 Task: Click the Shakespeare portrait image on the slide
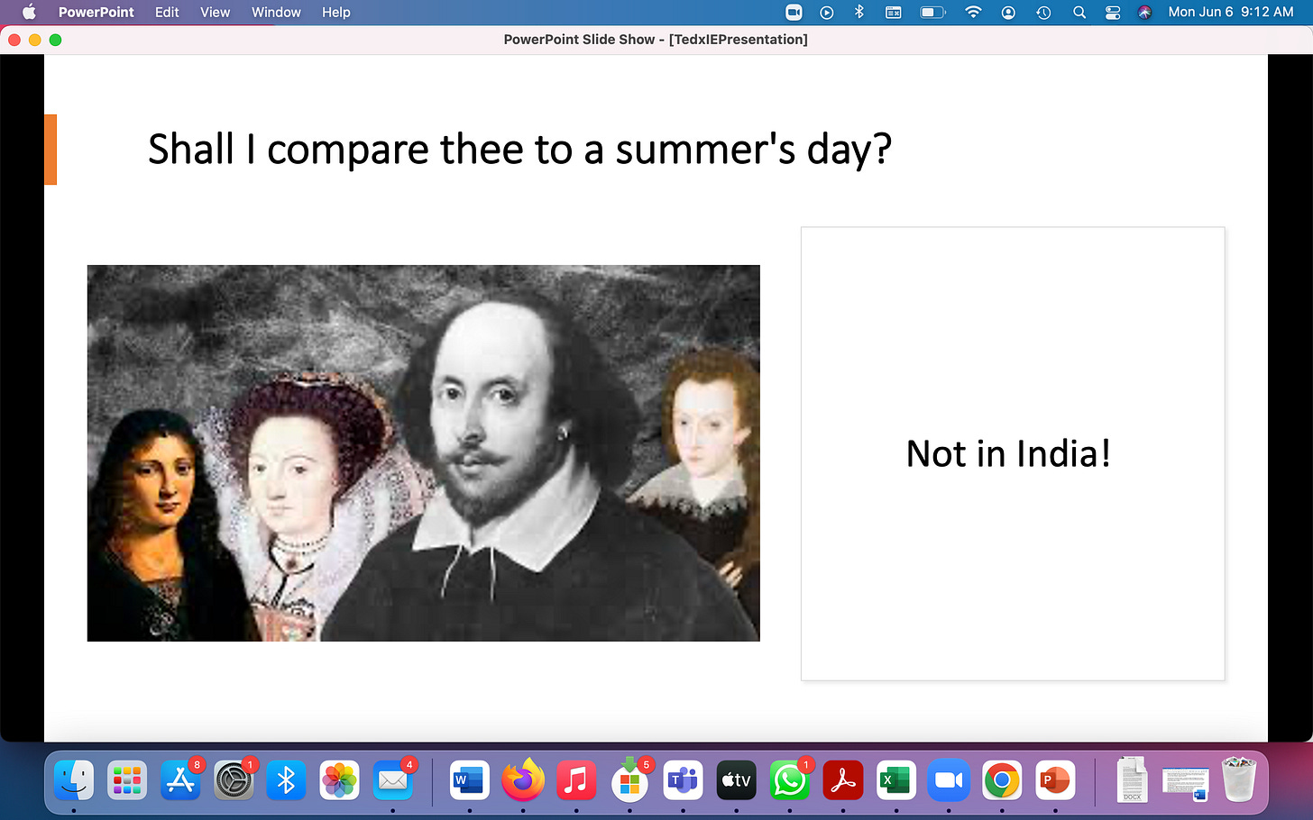click(x=423, y=453)
